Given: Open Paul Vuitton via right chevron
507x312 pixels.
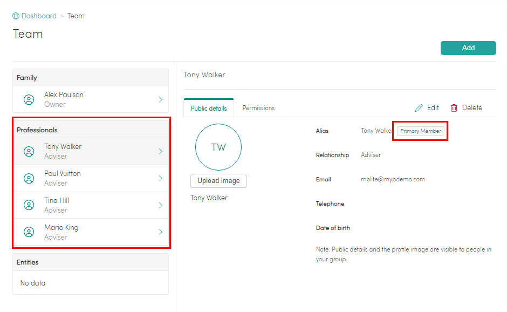Looking at the screenshot, I should (160, 179).
